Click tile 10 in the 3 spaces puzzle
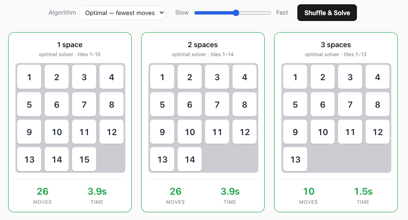This screenshot has width=408, height=220. coord(323,132)
